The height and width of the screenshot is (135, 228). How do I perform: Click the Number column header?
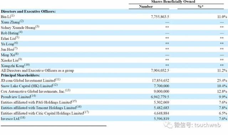pyautogui.click(x=146, y=6)
